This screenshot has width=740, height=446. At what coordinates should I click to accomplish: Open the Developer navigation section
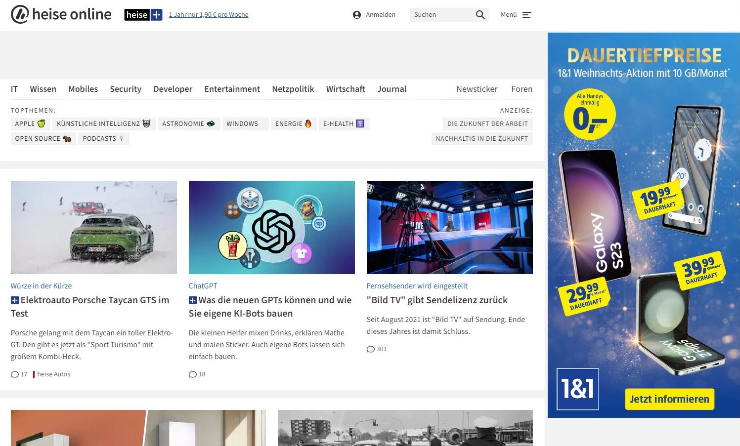(x=173, y=89)
